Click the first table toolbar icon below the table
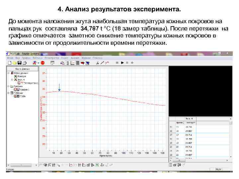 (x=171, y=165)
